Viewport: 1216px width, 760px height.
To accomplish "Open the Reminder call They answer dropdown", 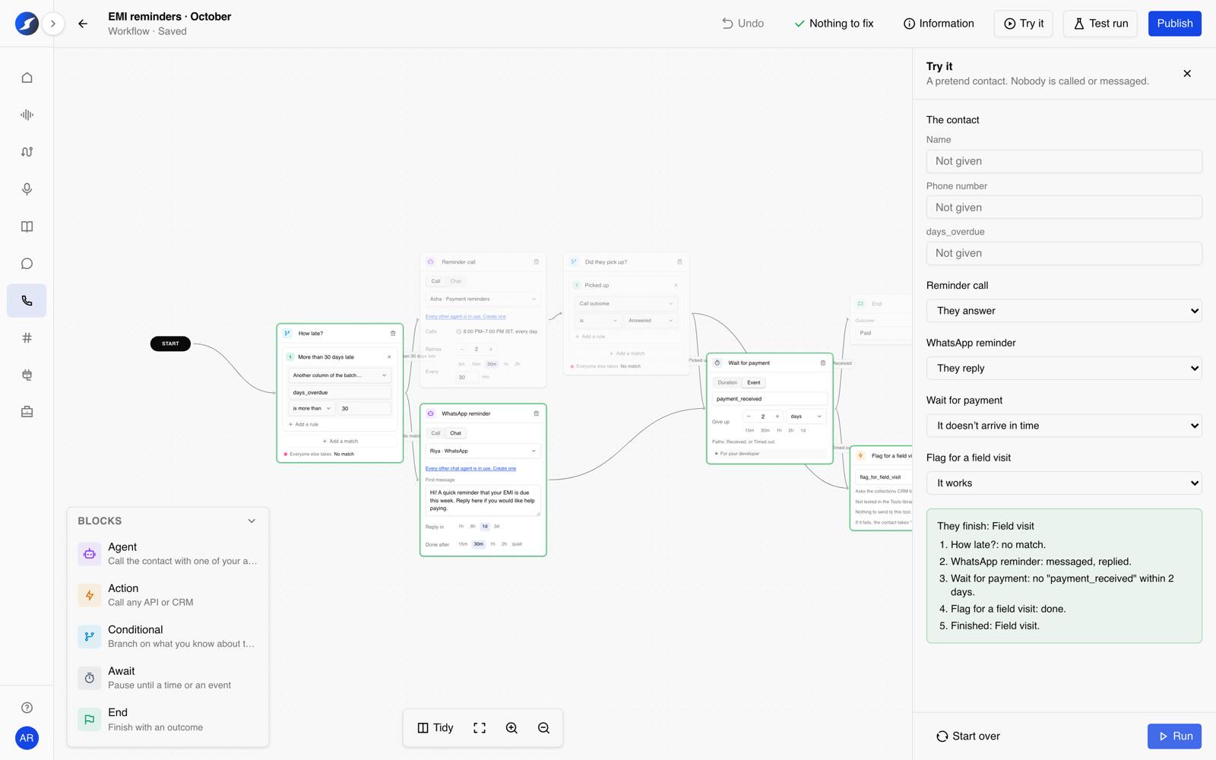I will (x=1064, y=311).
